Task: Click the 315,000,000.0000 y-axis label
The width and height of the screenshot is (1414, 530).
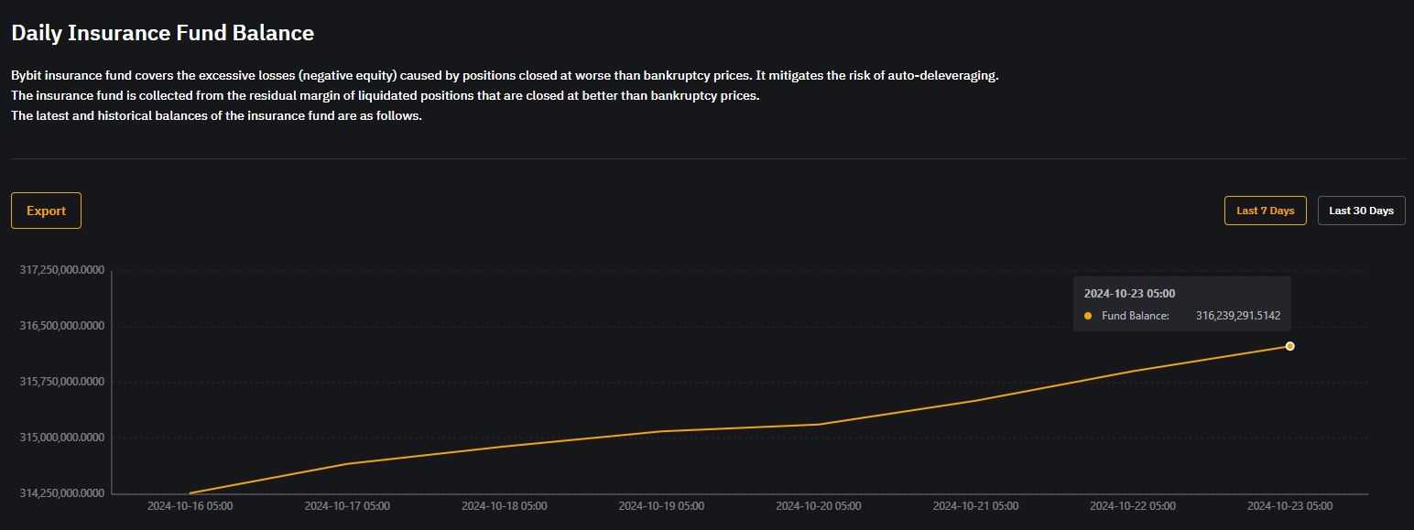Action: (x=62, y=438)
